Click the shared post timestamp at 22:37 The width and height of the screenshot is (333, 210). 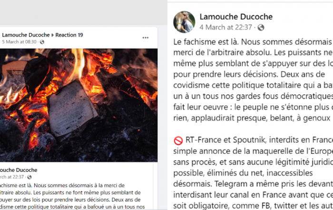tap(12, 177)
